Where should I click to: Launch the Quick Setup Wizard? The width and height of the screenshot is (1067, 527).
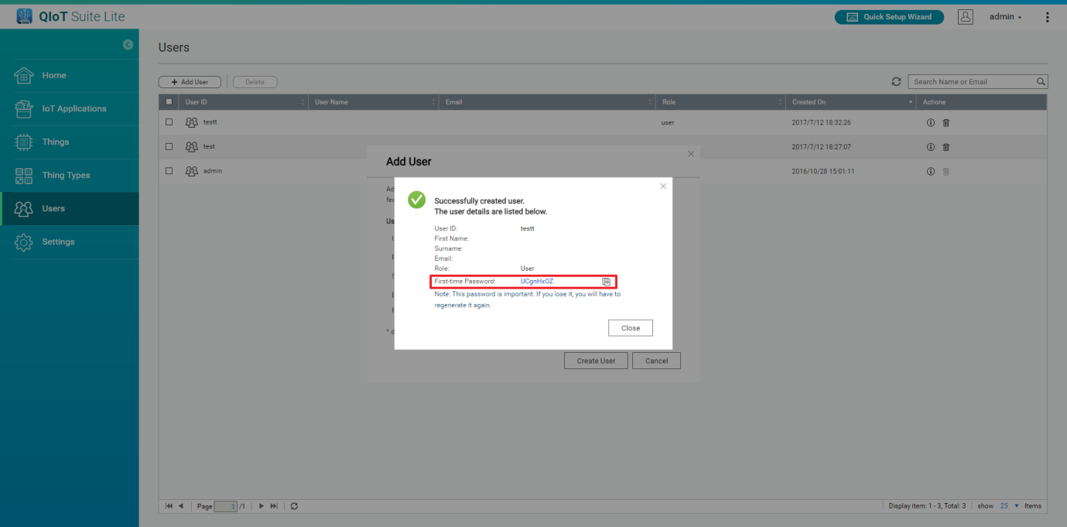click(889, 17)
